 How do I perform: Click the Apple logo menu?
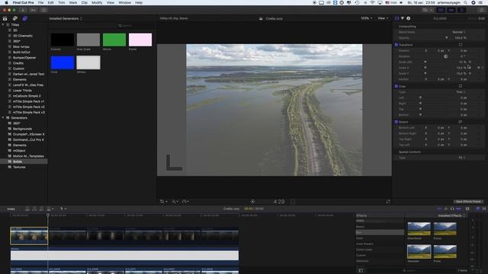6,2
